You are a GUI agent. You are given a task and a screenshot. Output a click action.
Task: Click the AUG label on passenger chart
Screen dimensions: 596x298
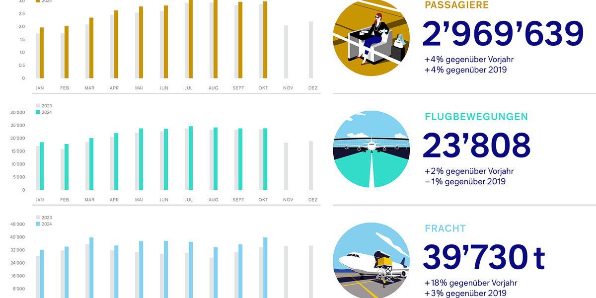[214, 88]
